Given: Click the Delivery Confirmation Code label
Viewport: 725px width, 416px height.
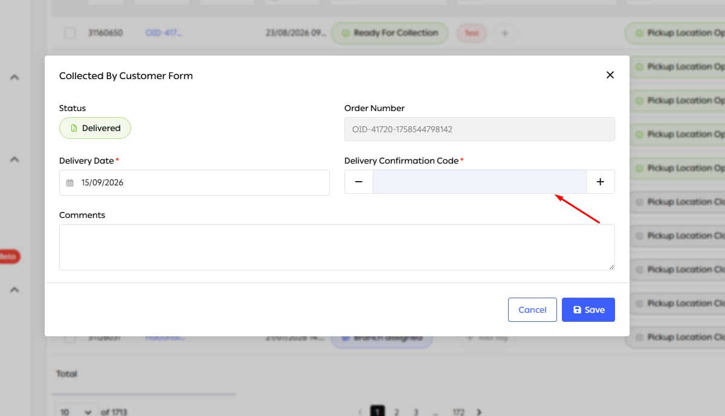Looking at the screenshot, I should tap(401, 161).
